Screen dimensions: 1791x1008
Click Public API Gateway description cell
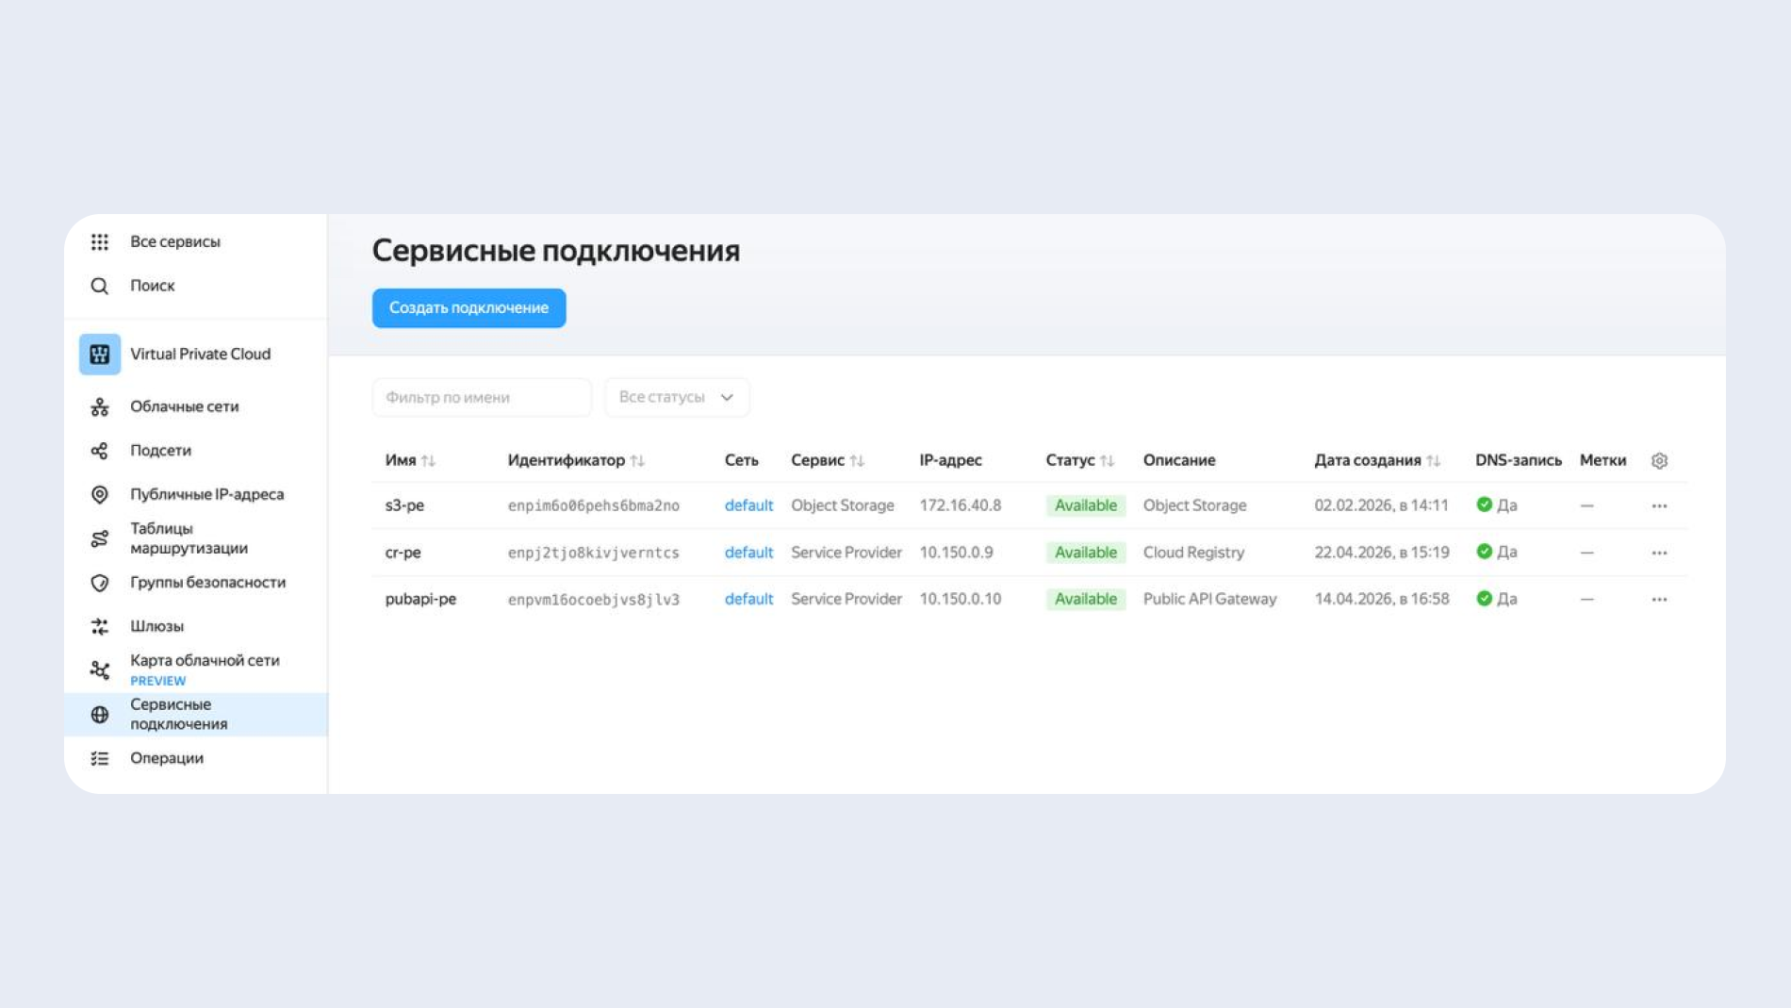pos(1210,600)
